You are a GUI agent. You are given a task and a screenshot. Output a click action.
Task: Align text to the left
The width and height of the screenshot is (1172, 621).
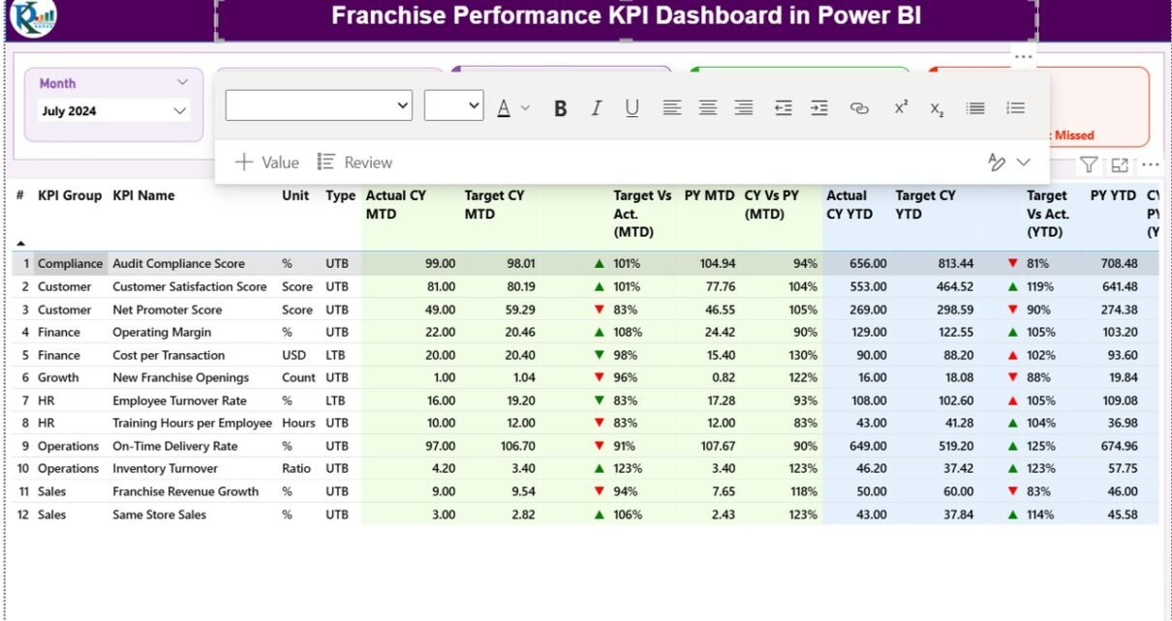coord(671,108)
